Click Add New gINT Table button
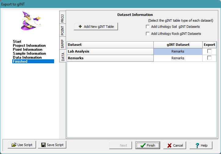 [x=96, y=27]
